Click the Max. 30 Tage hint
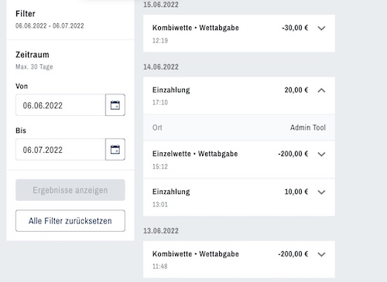Screen dimensions: 387x282 (x=34, y=66)
